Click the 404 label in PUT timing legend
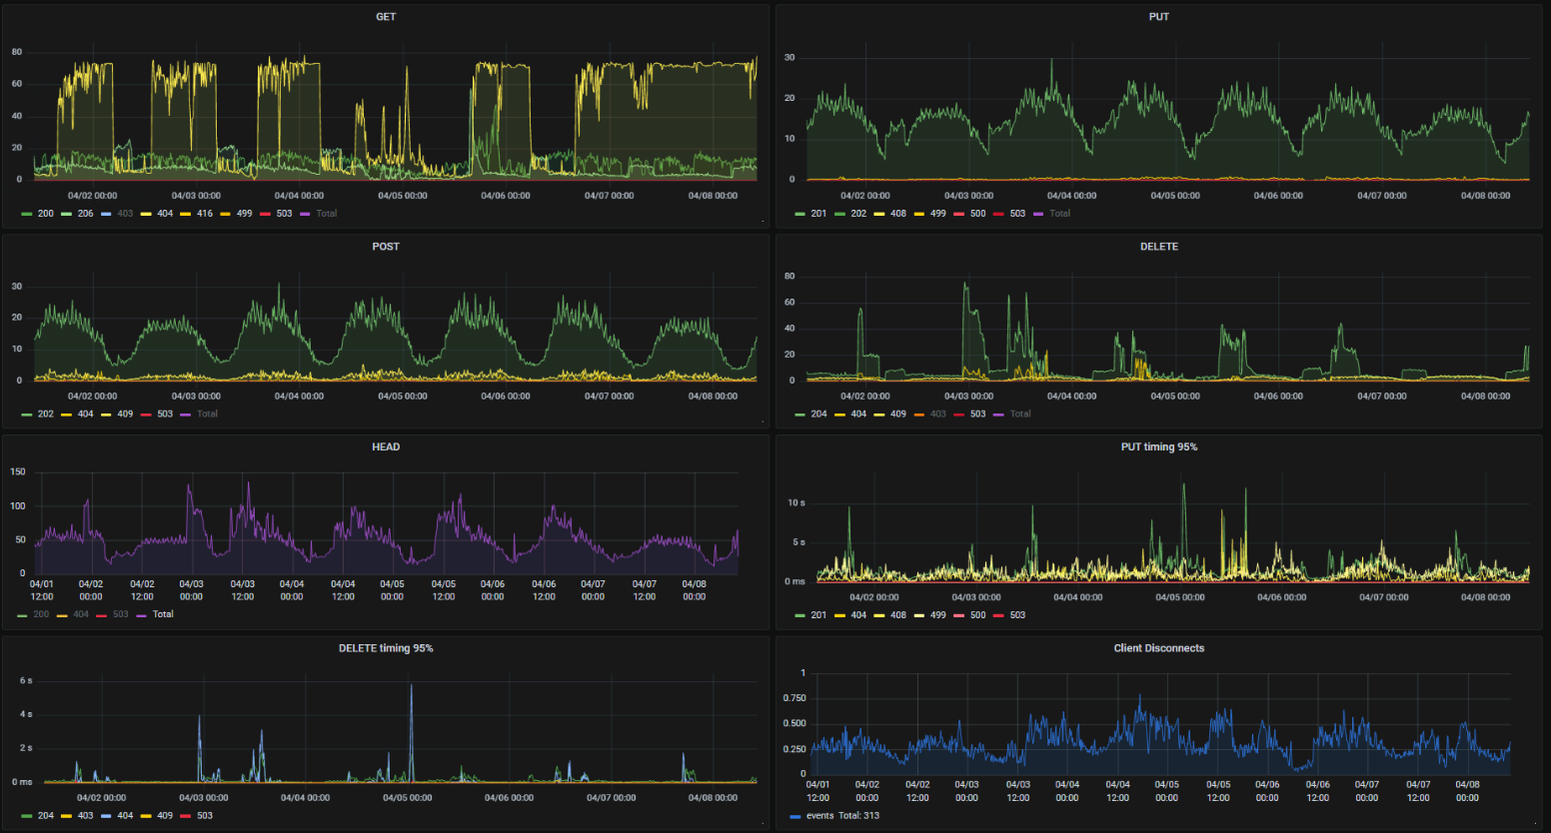 tap(858, 615)
